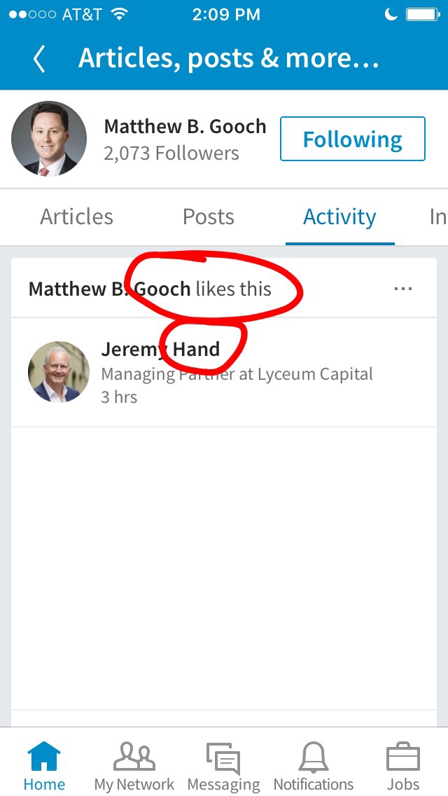
Task: Open the Jobs briefcase icon
Action: 403,757
